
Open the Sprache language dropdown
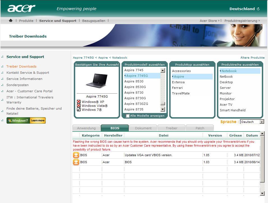(252, 122)
